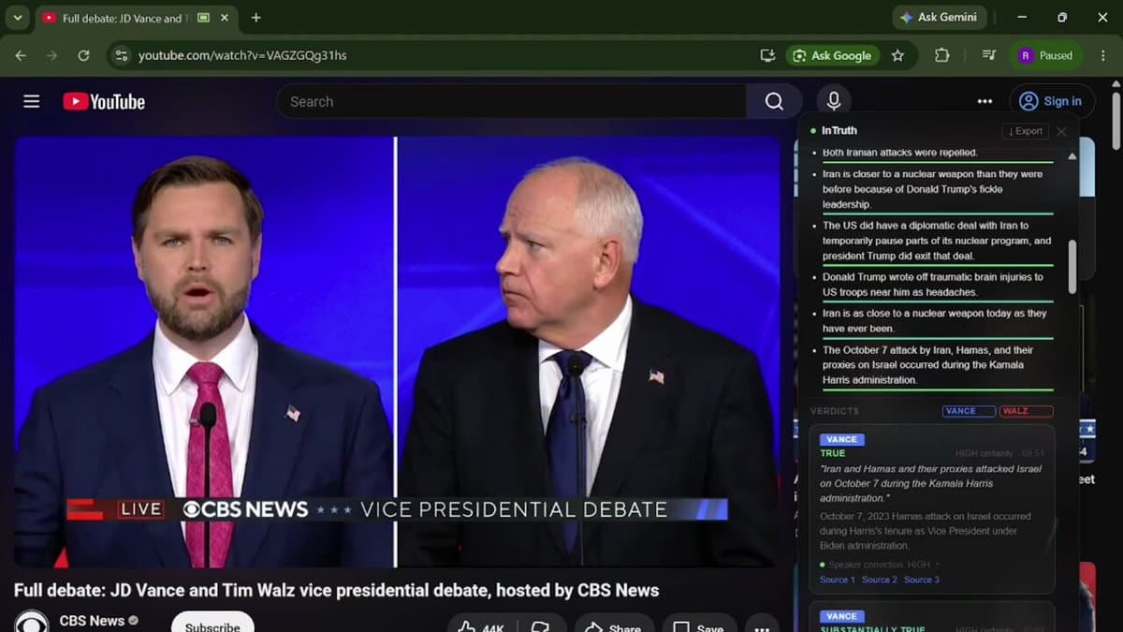Open the YouTube hamburger guide menu
Screen dimensions: 1123x632
32,101
